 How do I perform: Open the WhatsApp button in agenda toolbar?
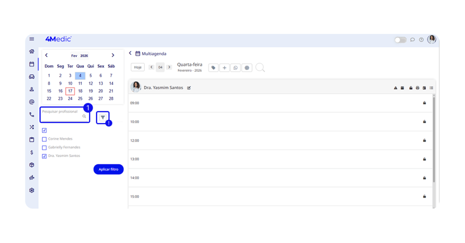(235, 67)
